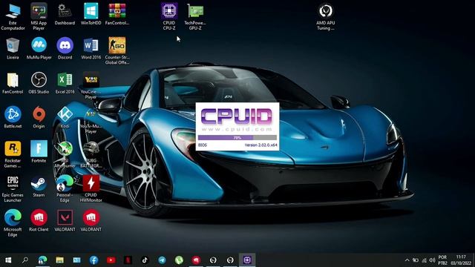This screenshot has height=267, width=475.
Task: Launch MuMu Player from desktop
Action: click(39, 48)
